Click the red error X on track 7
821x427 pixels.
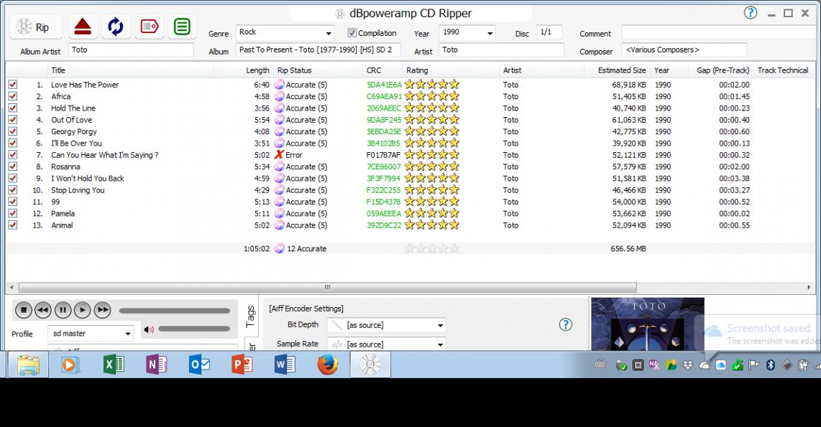click(x=279, y=155)
